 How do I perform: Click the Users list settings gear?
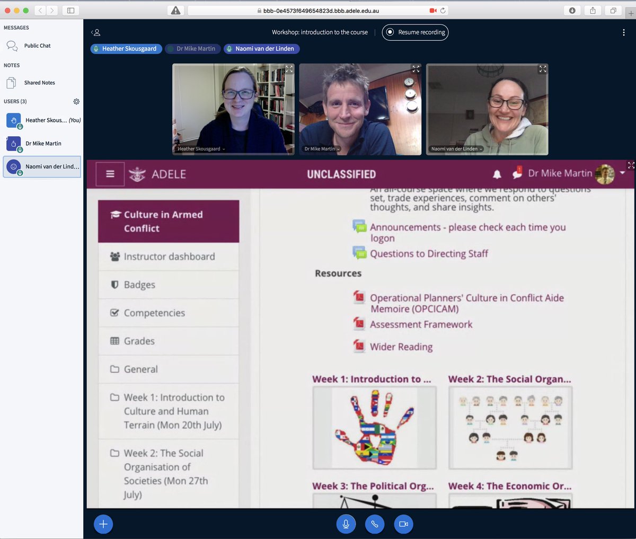point(76,101)
